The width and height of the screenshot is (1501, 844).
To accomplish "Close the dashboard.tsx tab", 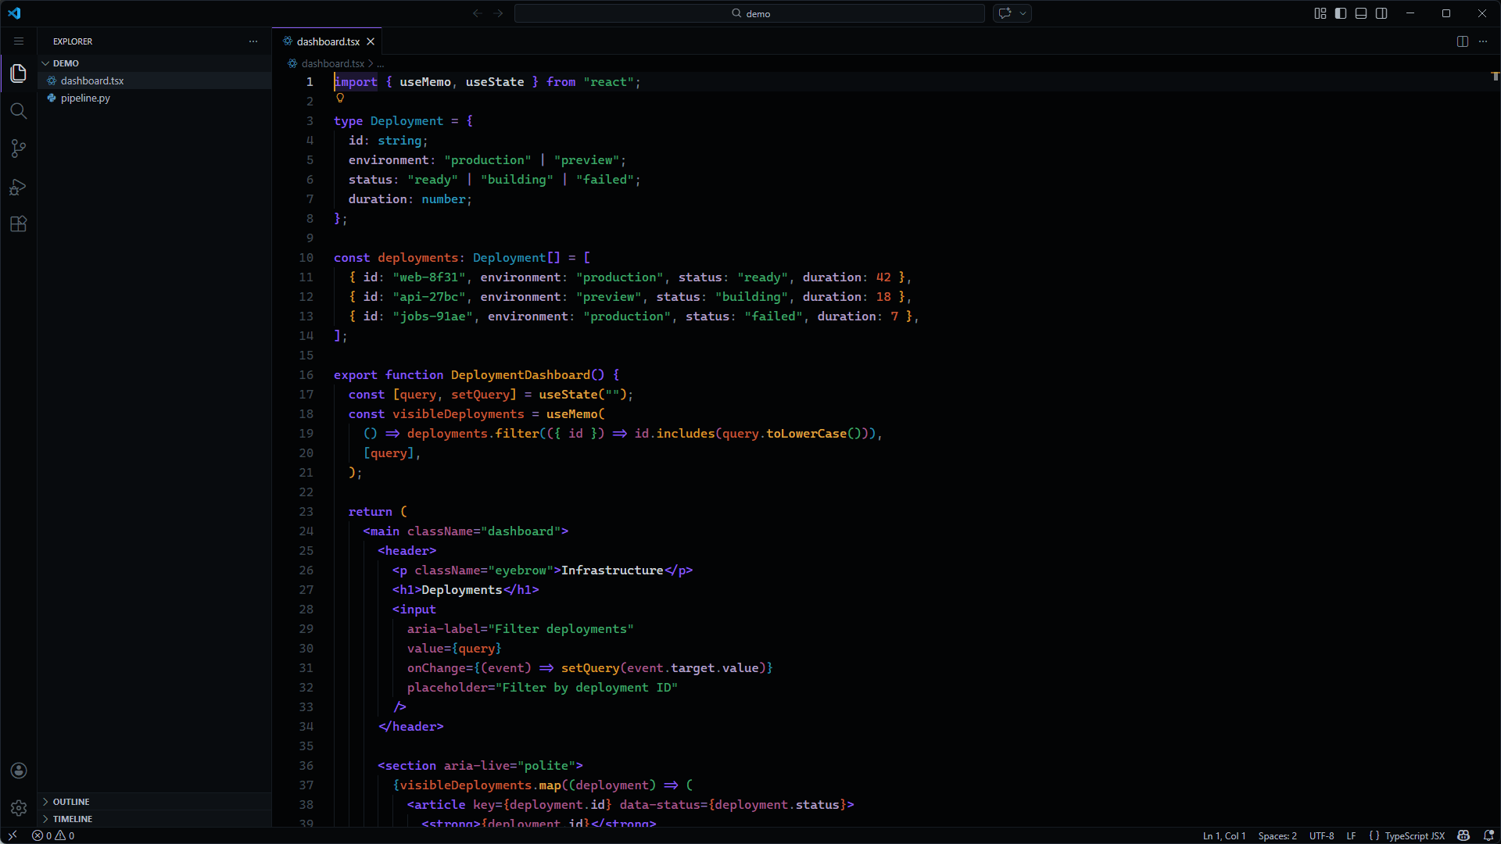I will (371, 41).
